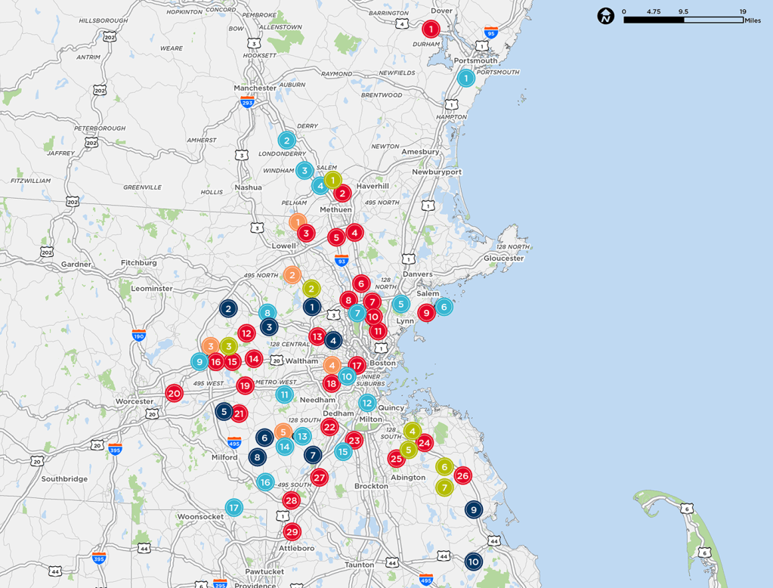
Task: Click the north arrow compass icon
Action: point(605,16)
